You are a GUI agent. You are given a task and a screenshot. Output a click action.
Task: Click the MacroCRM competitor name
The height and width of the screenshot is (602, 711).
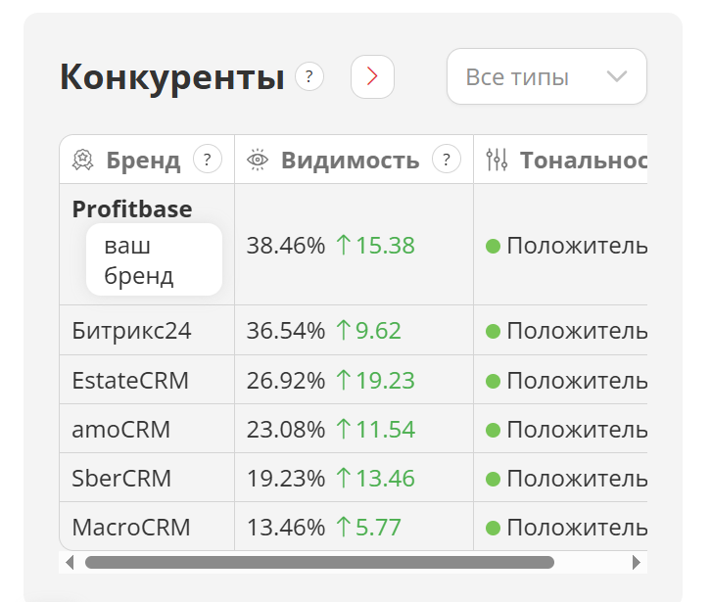coord(131,528)
